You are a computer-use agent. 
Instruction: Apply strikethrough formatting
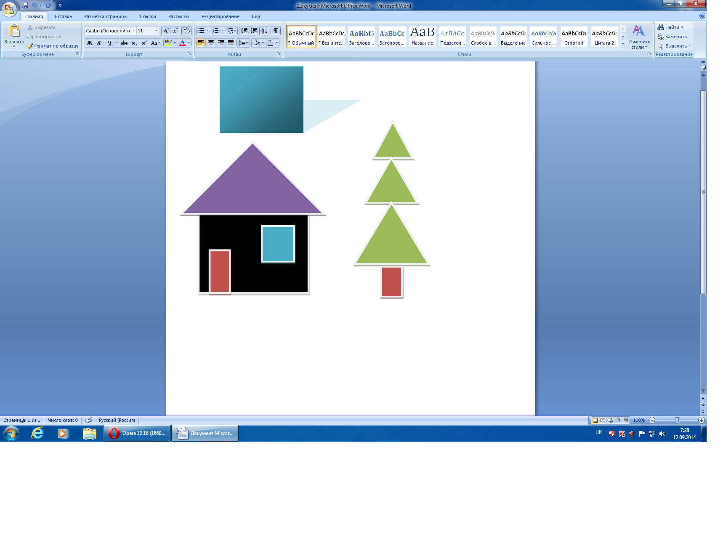[x=124, y=43]
